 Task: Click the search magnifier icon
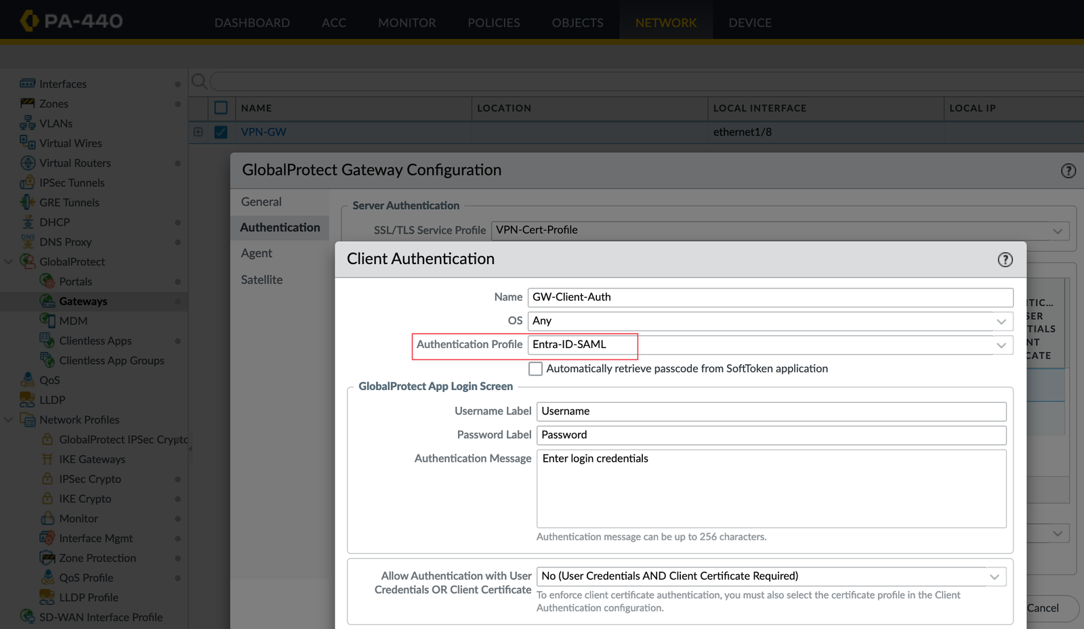(x=199, y=81)
